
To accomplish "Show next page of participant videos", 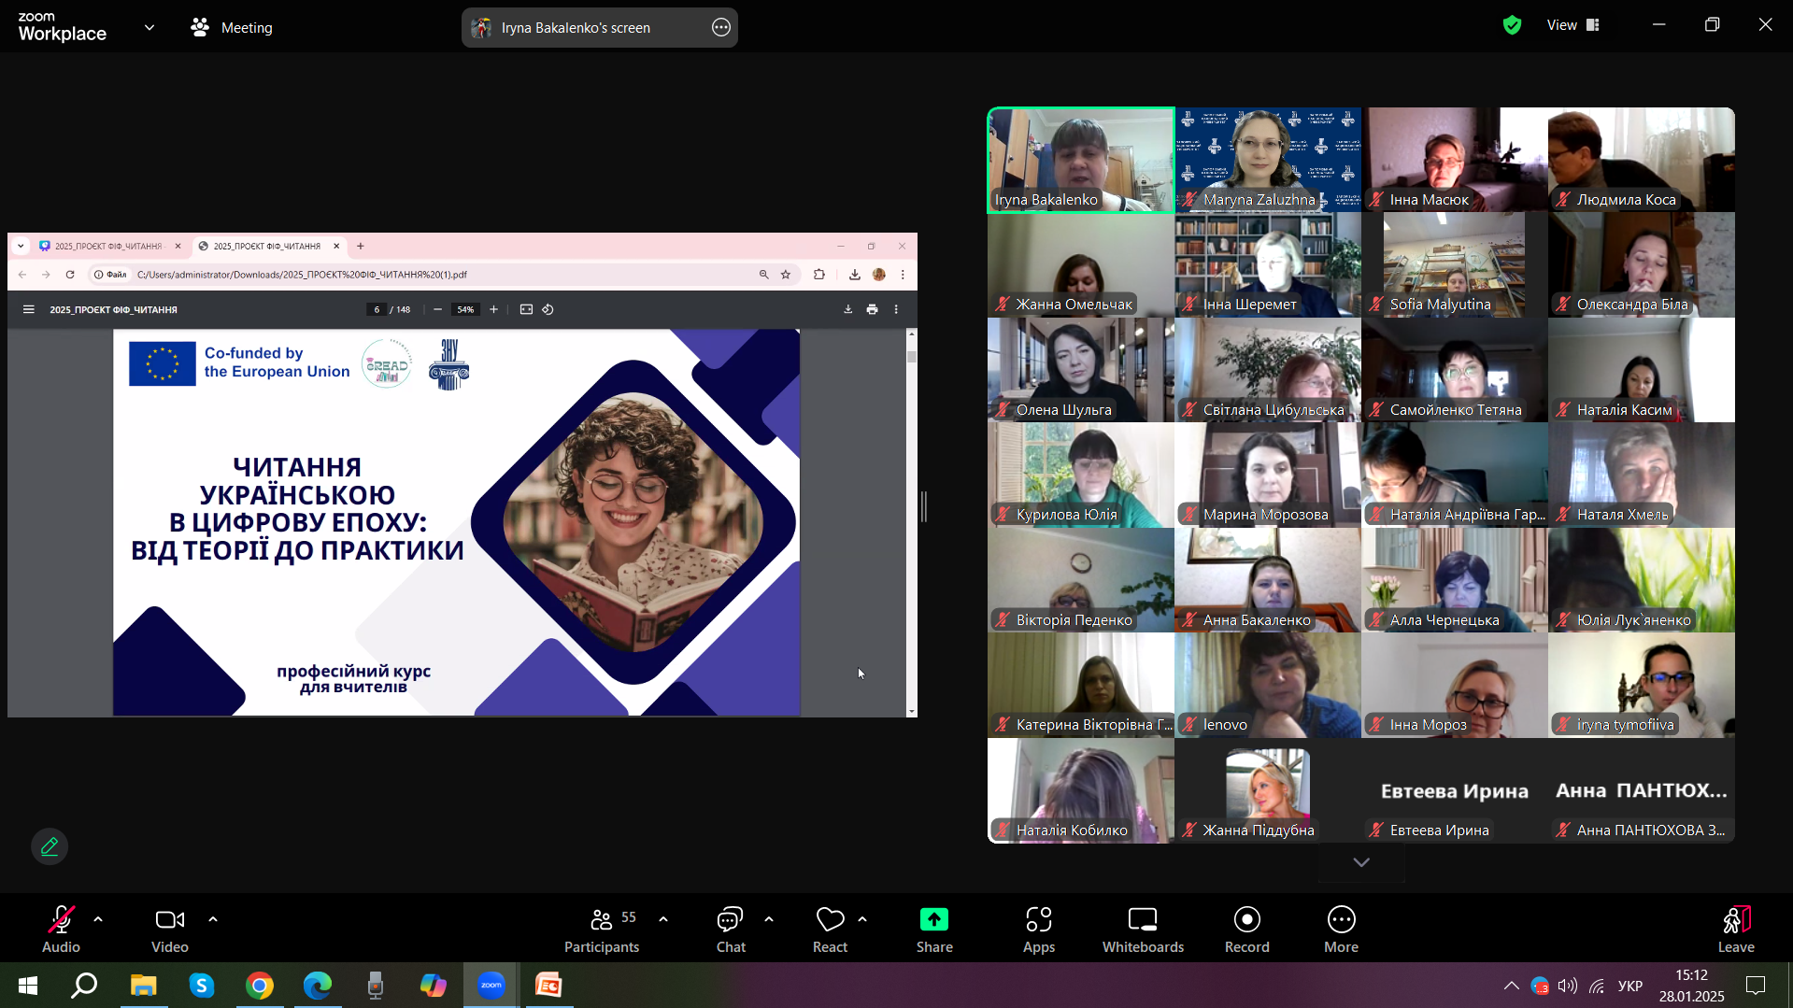I will [1360, 862].
